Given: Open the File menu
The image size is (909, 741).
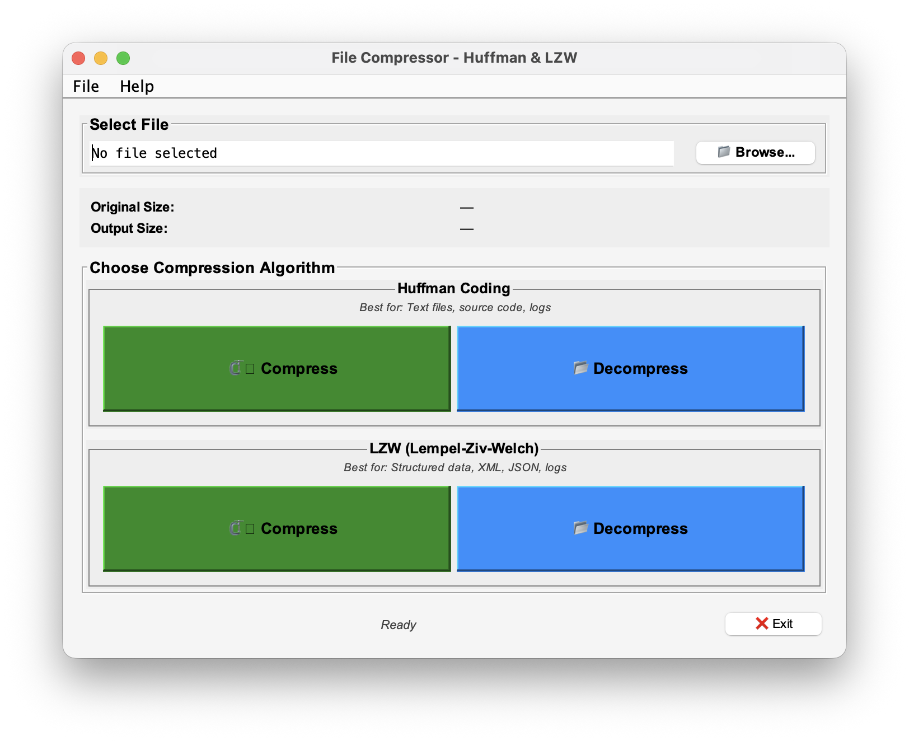Looking at the screenshot, I should click(86, 86).
